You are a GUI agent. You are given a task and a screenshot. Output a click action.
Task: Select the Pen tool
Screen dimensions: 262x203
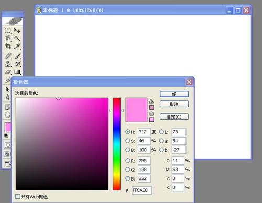[x=7, y=97]
